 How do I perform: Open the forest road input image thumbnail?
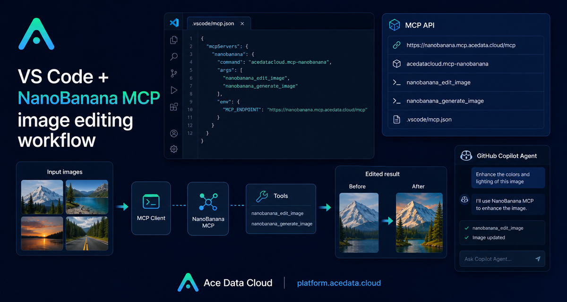tap(86, 233)
